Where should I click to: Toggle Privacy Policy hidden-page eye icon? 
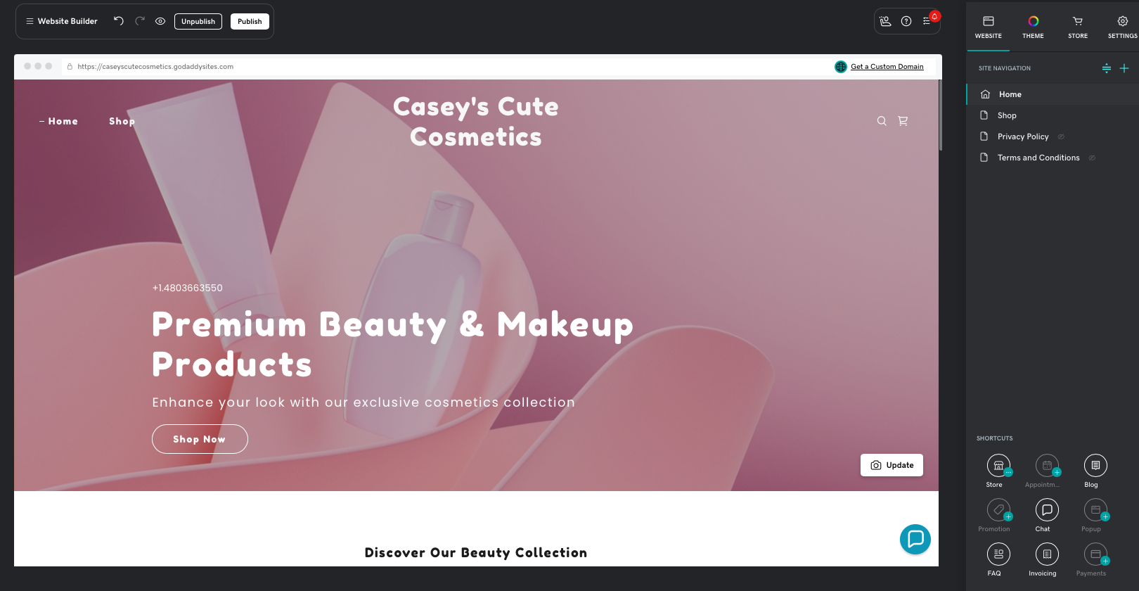coord(1061,136)
